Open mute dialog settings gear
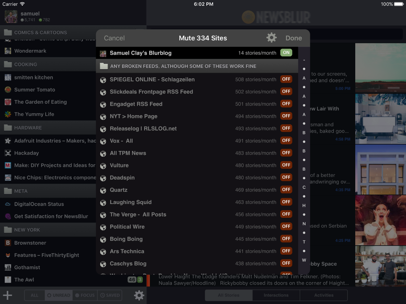 (x=271, y=37)
